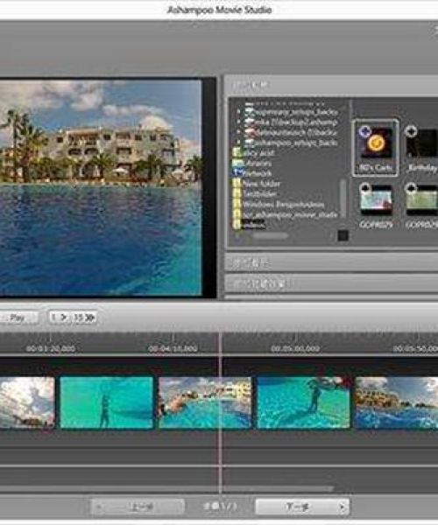Click the horizontal scrollbar under the folder tree
438x525 pixels.
point(270,235)
